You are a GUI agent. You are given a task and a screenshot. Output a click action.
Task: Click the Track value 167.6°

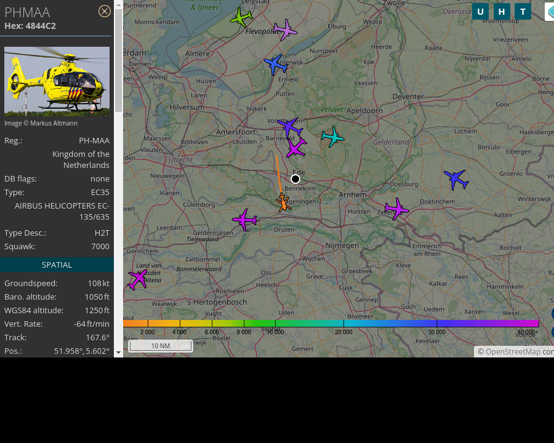(x=97, y=337)
